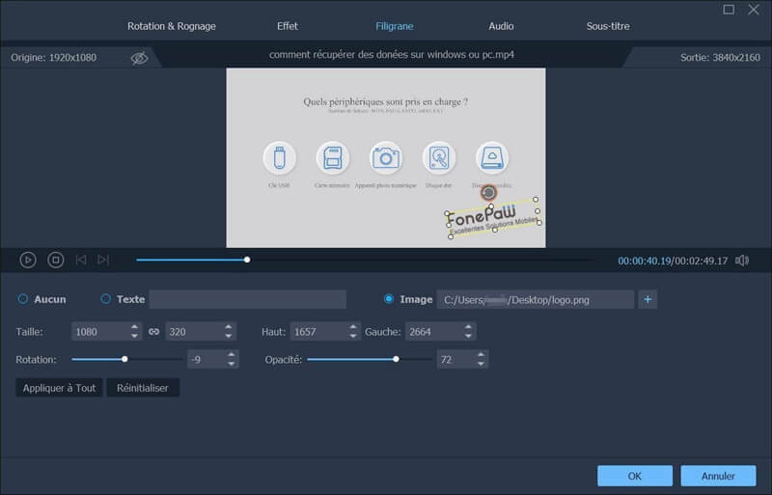Increase the Haut value
This screenshot has height=495, width=772.
pyautogui.click(x=352, y=327)
